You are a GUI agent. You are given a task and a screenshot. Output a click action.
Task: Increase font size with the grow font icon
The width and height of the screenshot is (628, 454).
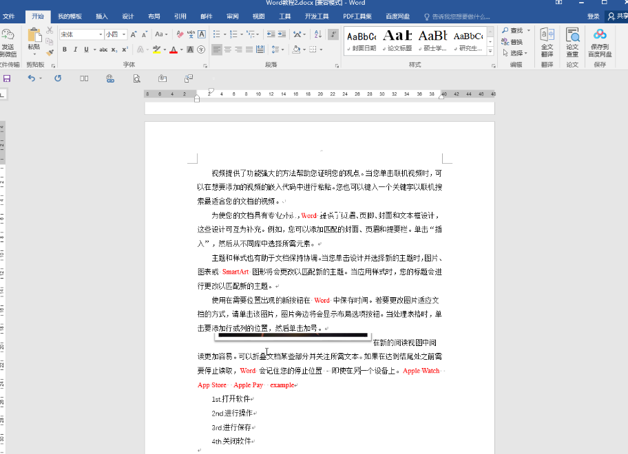tap(134, 34)
